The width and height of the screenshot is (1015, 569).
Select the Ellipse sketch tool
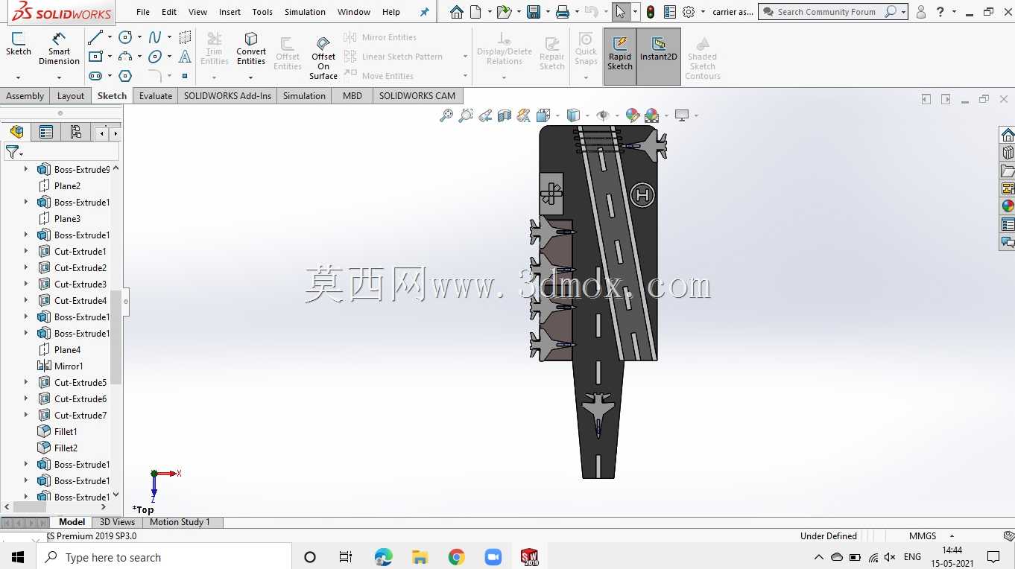click(155, 57)
